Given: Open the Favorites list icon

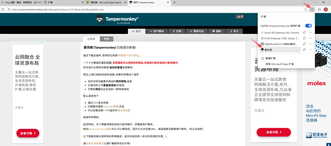Looking at the screenshot, I should pyautogui.click(x=319, y=9).
